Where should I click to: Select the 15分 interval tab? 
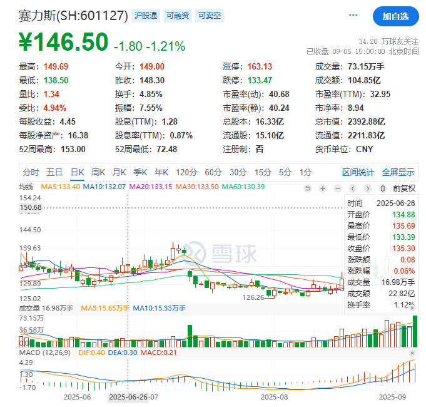tap(263, 172)
